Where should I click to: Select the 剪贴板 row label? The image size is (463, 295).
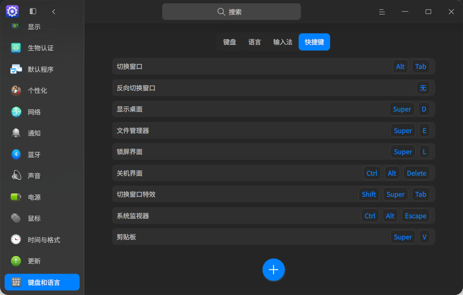point(126,237)
